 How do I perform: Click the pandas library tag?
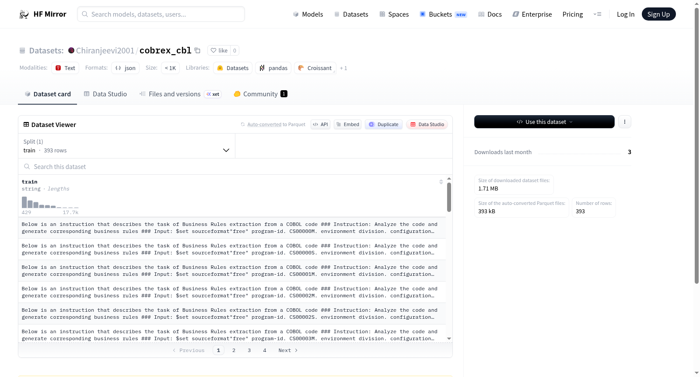[x=273, y=68]
